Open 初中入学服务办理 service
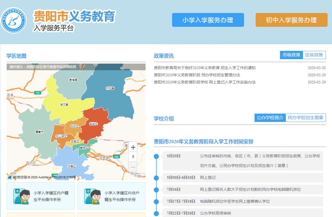The height and width of the screenshot is (217, 332). coord(291,20)
